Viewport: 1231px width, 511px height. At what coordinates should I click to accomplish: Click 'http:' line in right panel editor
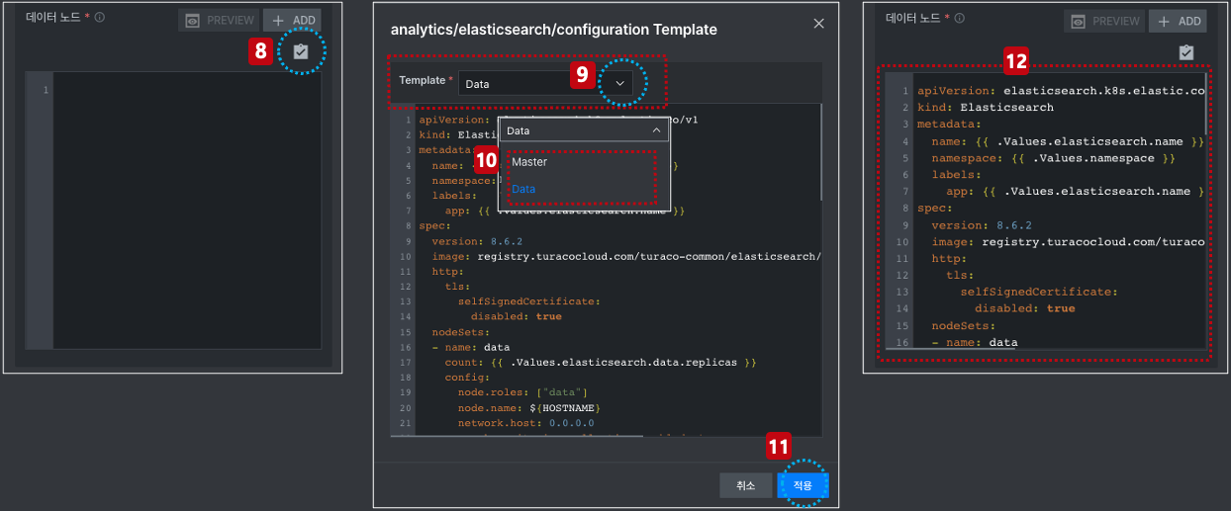tap(948, 259)
